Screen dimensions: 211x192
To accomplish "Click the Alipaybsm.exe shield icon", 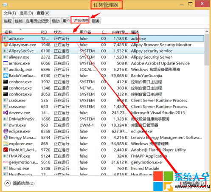I will (6, 45).
